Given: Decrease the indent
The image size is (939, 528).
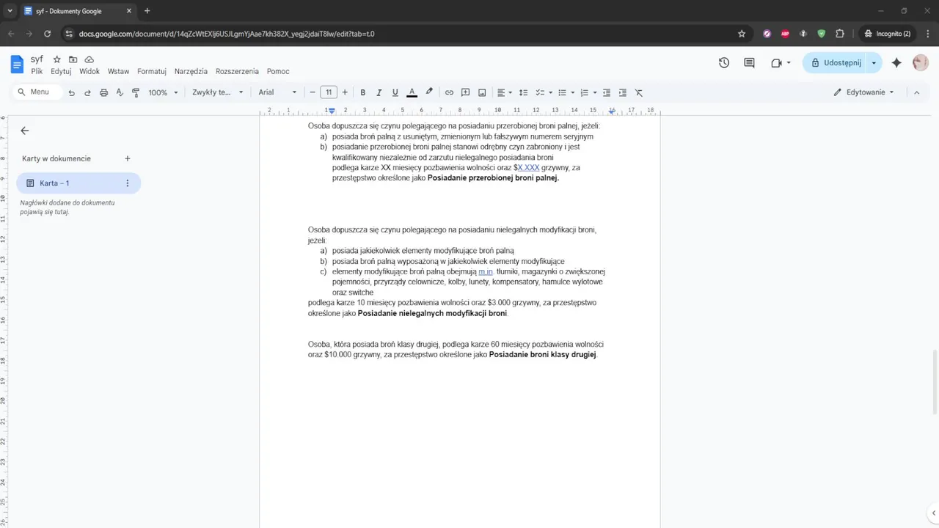Looking at the screenshot, I should (x=607, y=92).
